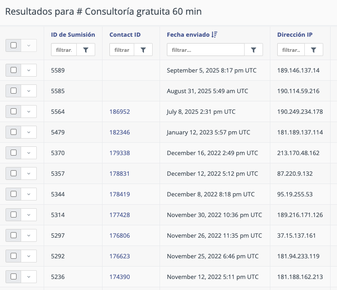Screen dimensions: 337x290
Task: Open contact link 178831
Action: tap(120, 173)
